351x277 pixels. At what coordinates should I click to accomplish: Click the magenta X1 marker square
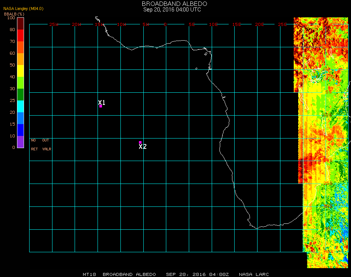pyautogui.click(x=101, y=106)
